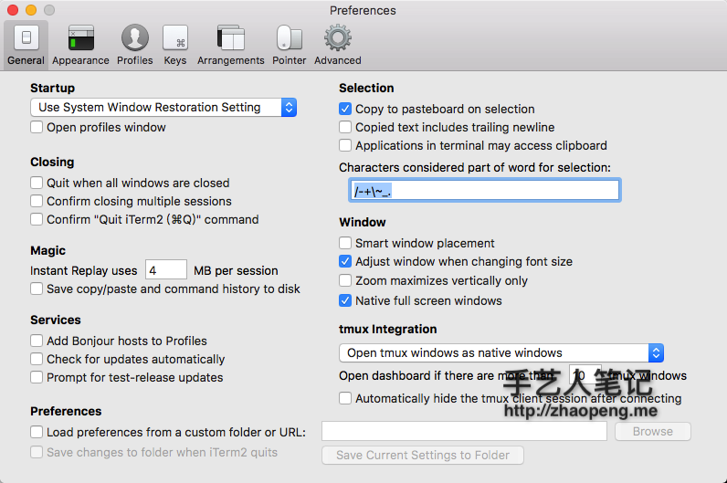Click Save Current Settings to Folder button
Screen dimensions: 727x483
422,455
